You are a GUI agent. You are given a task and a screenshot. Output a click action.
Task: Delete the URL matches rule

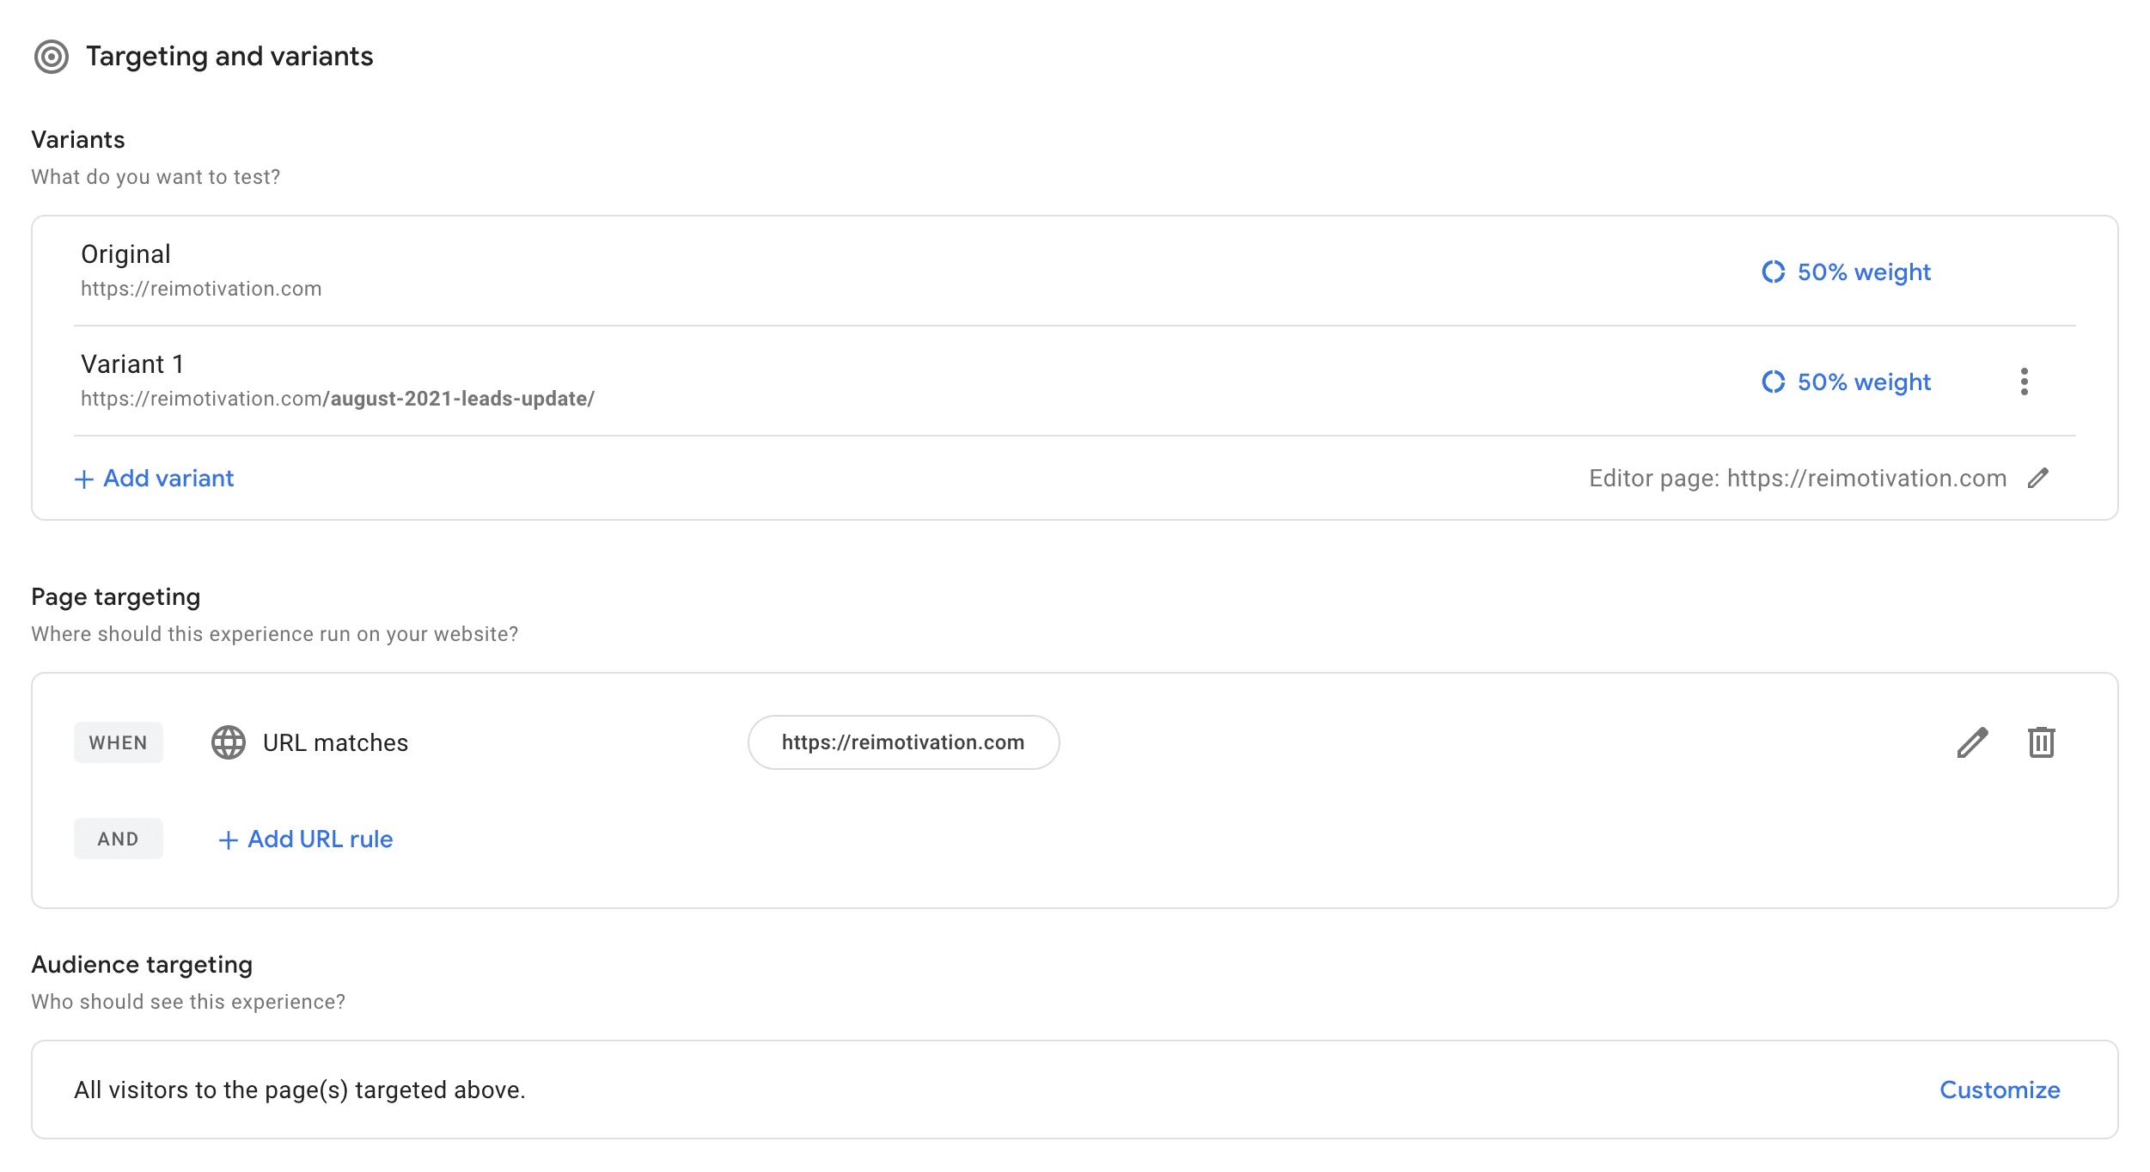(2041, 742)
